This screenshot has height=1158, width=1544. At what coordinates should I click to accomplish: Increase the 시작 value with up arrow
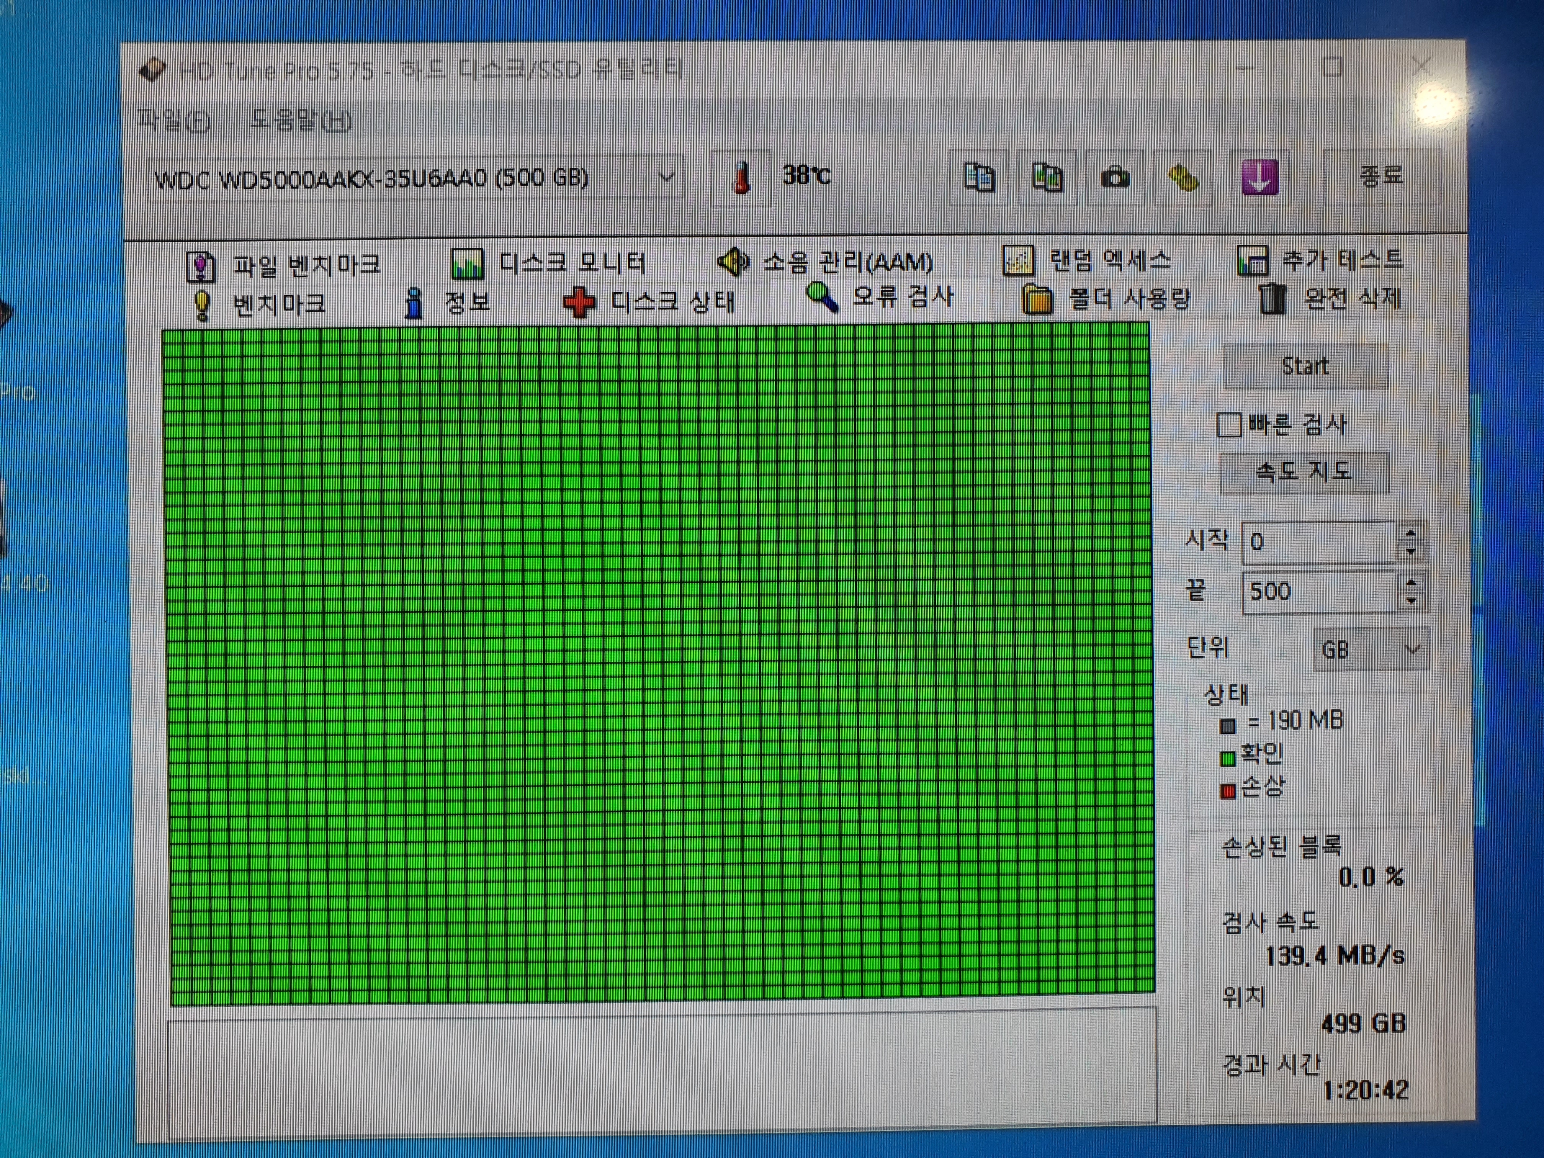click(1411, 533)
